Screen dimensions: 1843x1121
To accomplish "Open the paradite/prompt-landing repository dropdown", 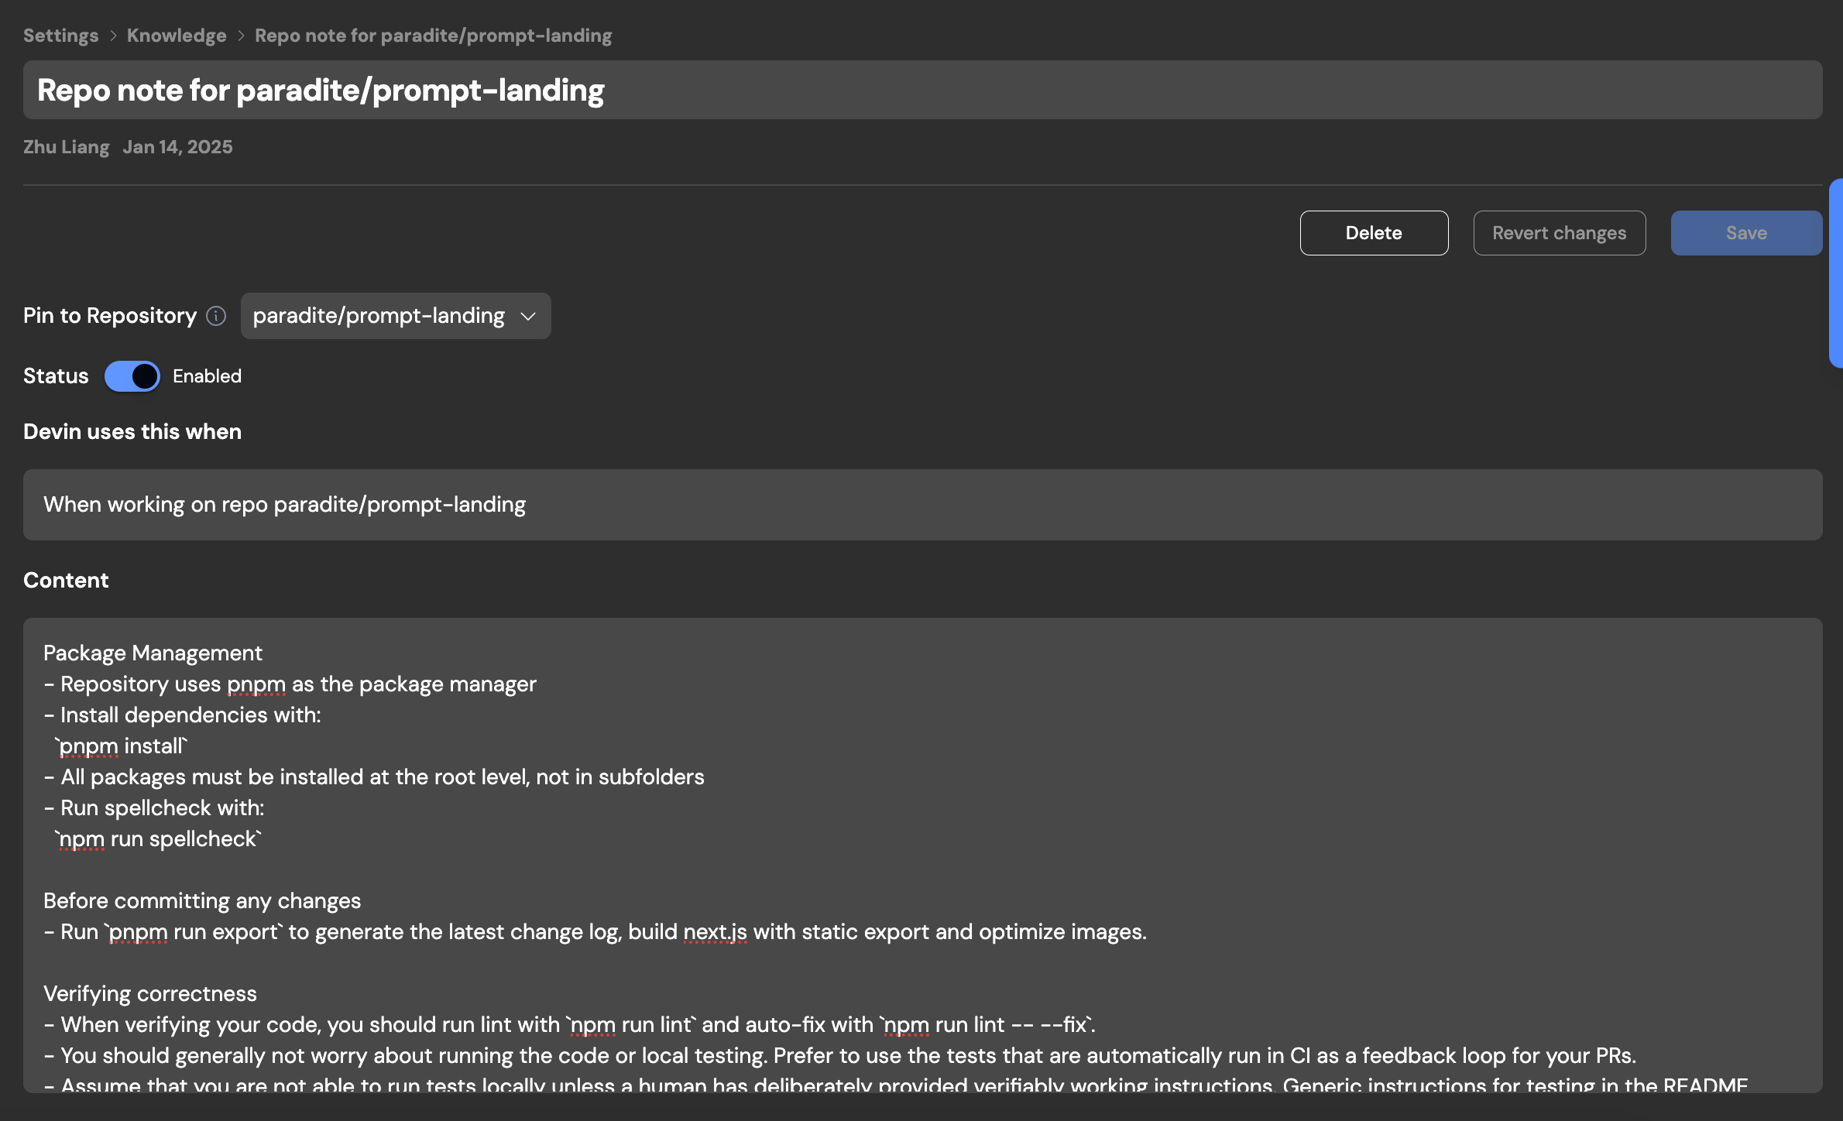I will pos(395,316).
